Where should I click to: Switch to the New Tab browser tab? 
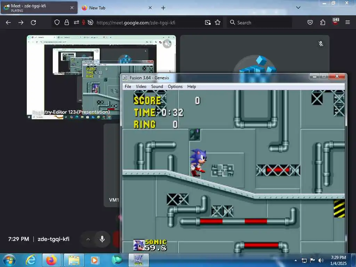pyautogui.click(x=116, y=8)
